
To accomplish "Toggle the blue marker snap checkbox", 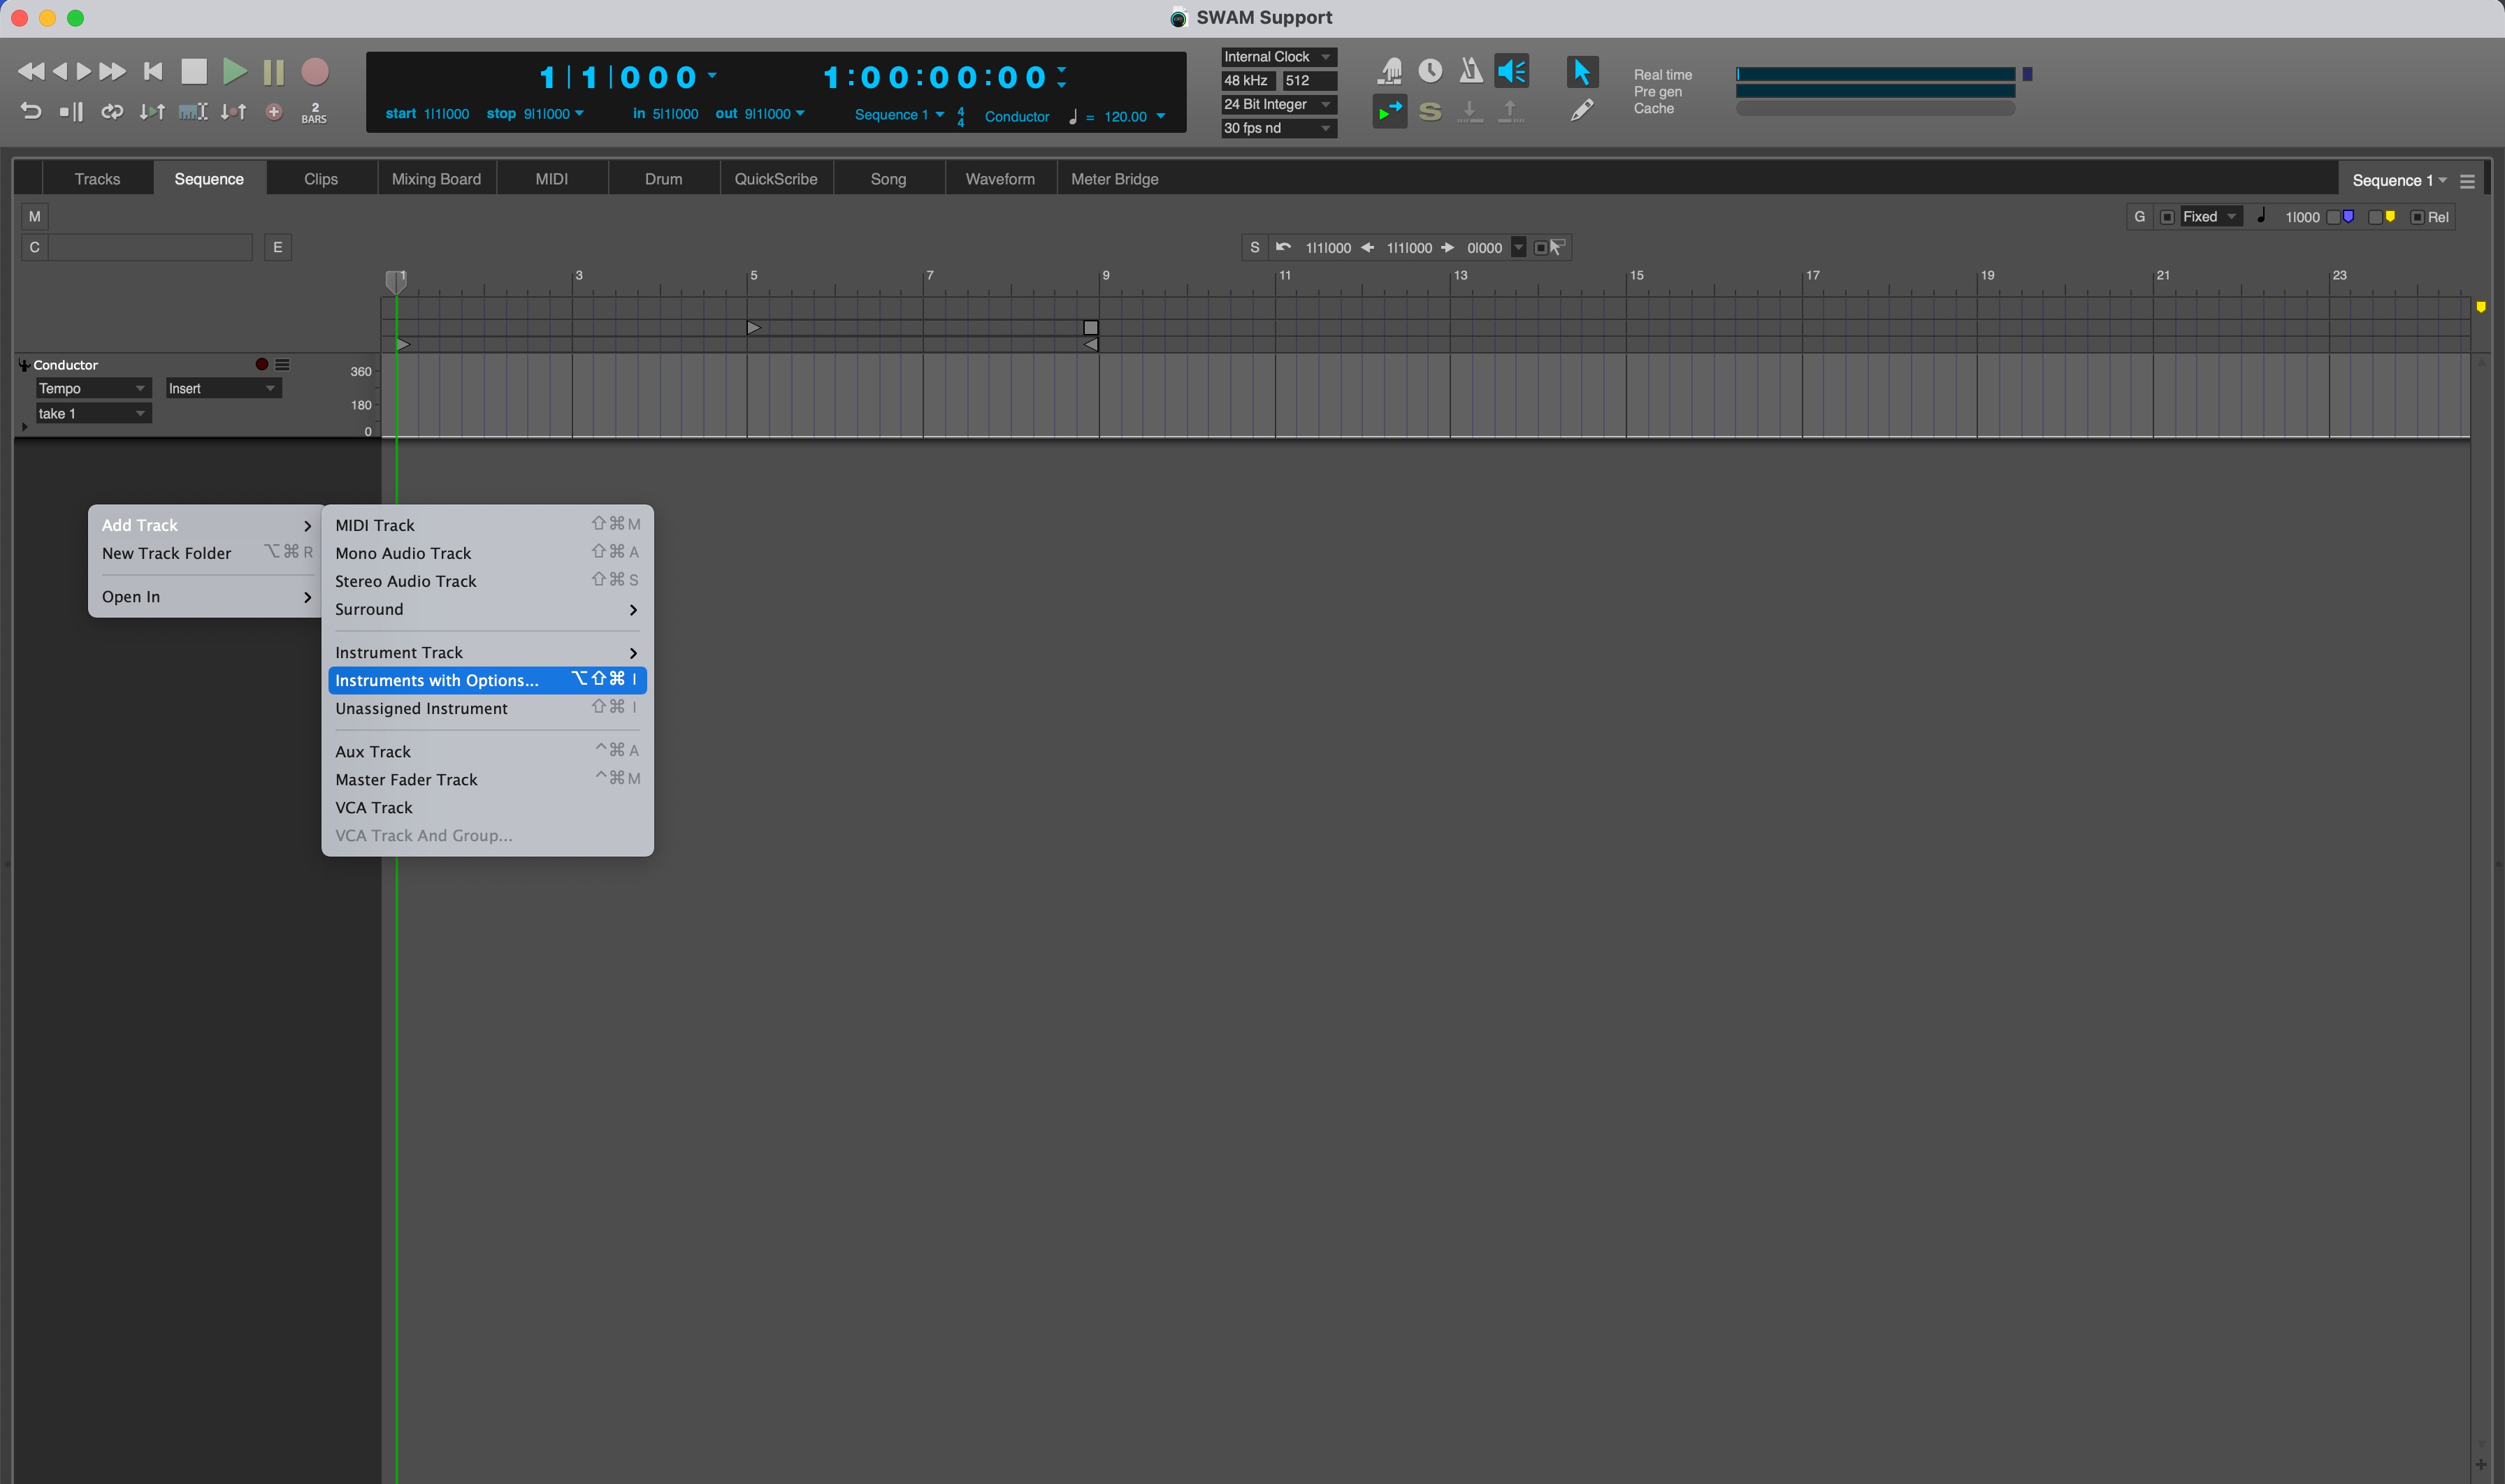I will click(x=2334, y=217).
